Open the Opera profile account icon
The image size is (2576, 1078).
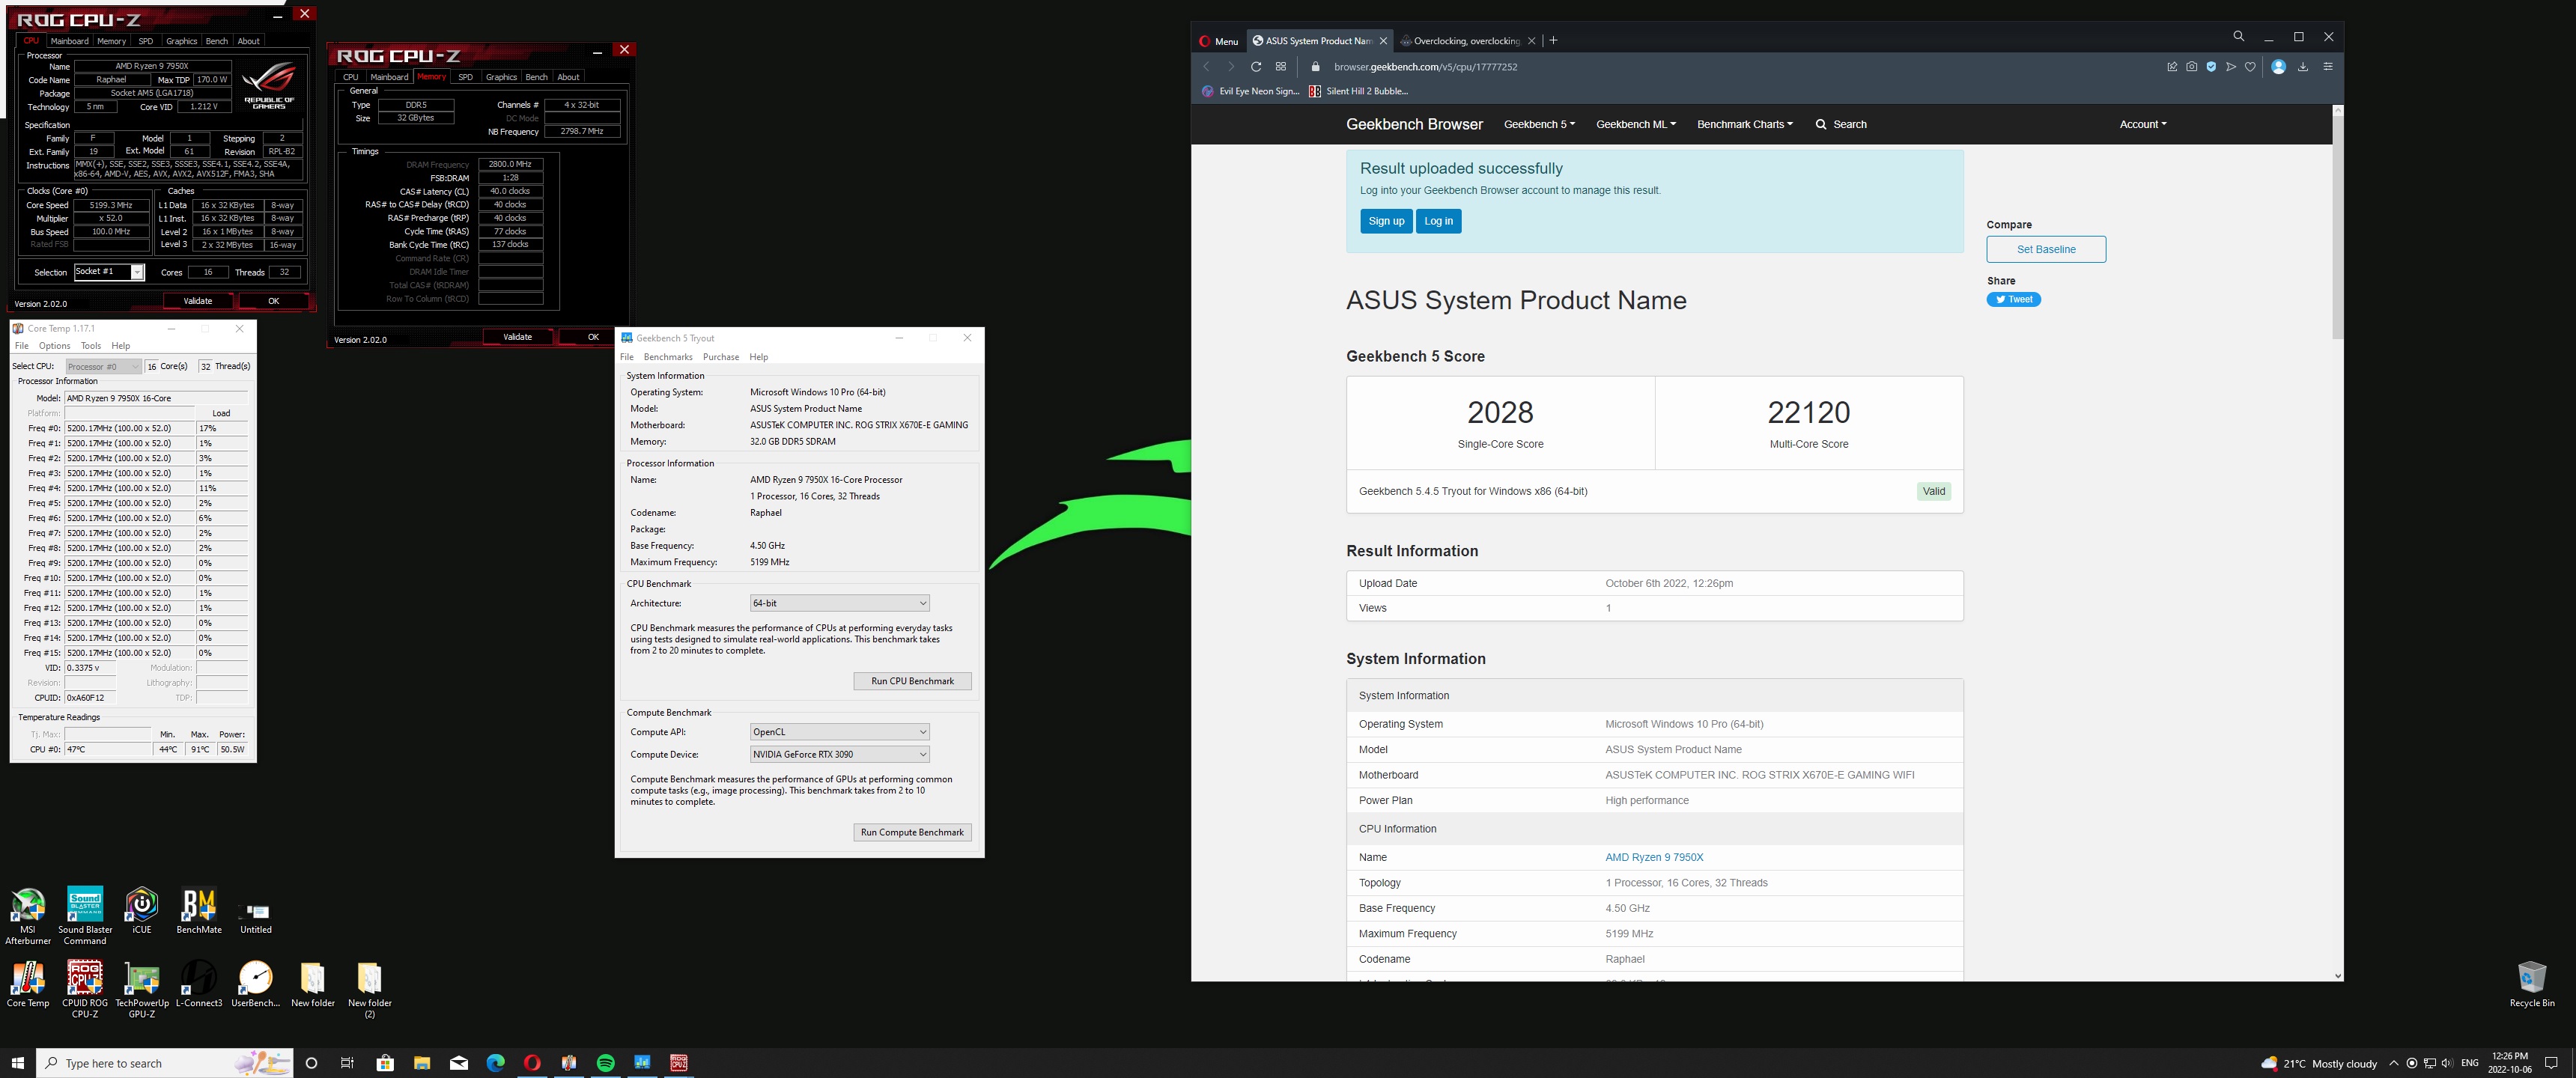coord(2278,67)
